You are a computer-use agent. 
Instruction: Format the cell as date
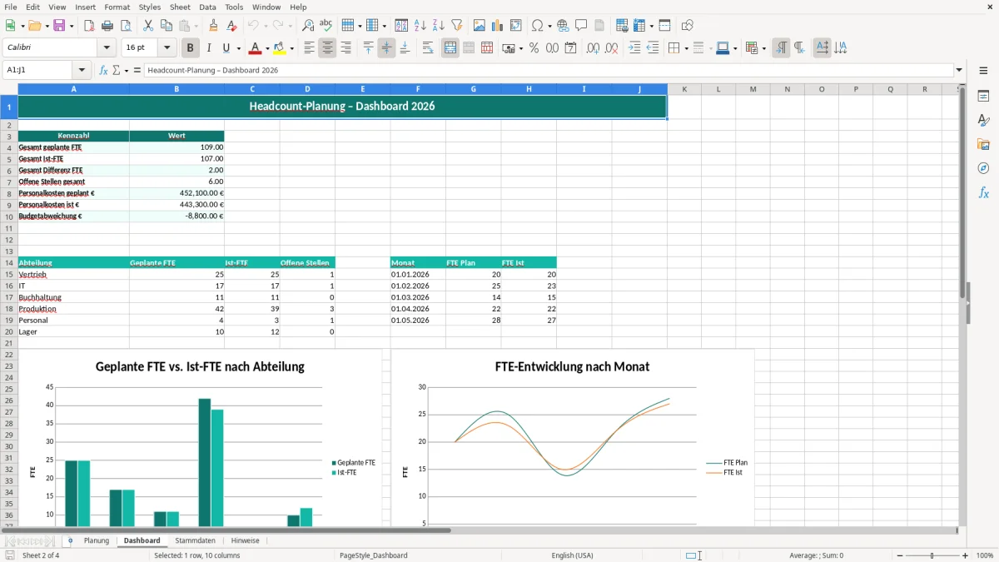pos(570,48)
